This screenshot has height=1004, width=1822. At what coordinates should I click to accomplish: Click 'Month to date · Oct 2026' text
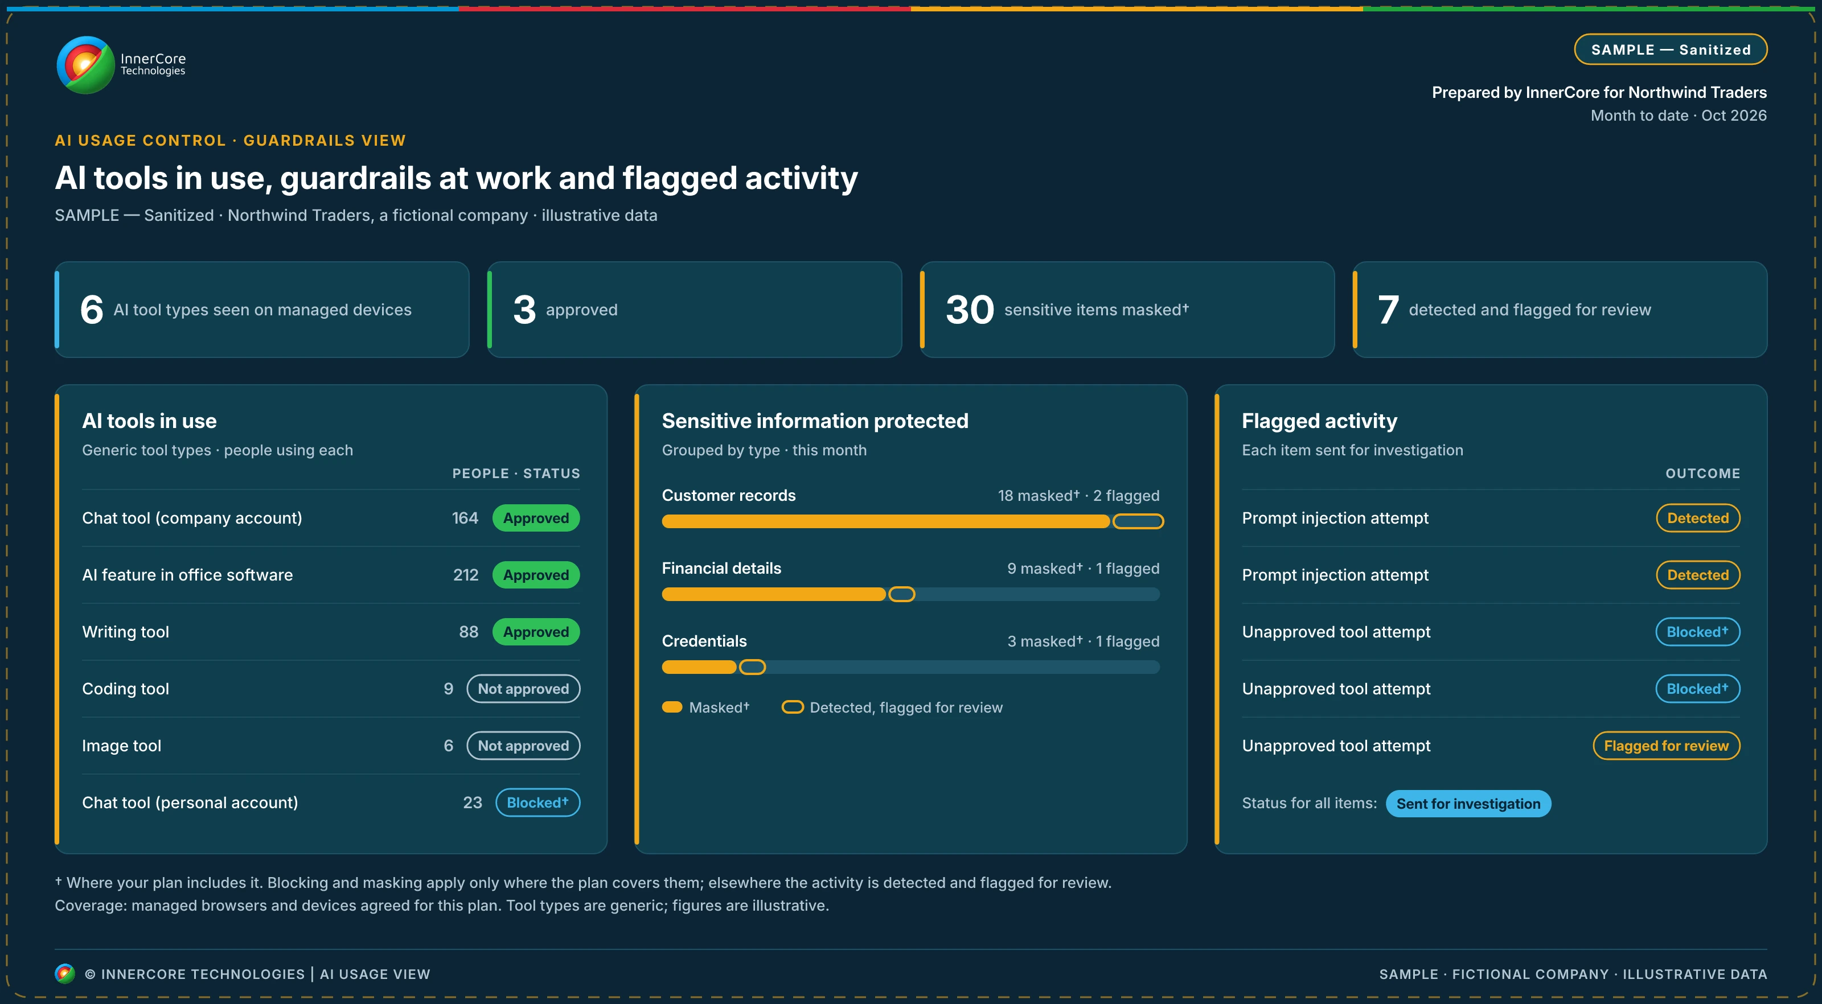[x=1679, y=115]
